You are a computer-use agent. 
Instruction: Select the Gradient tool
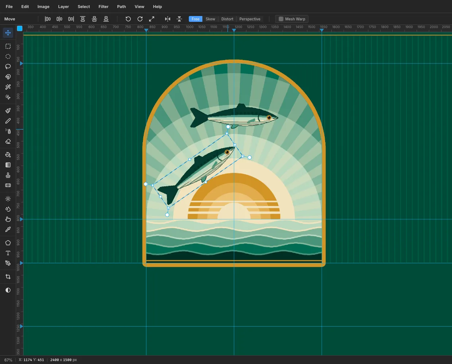click(x=8, y=165)
